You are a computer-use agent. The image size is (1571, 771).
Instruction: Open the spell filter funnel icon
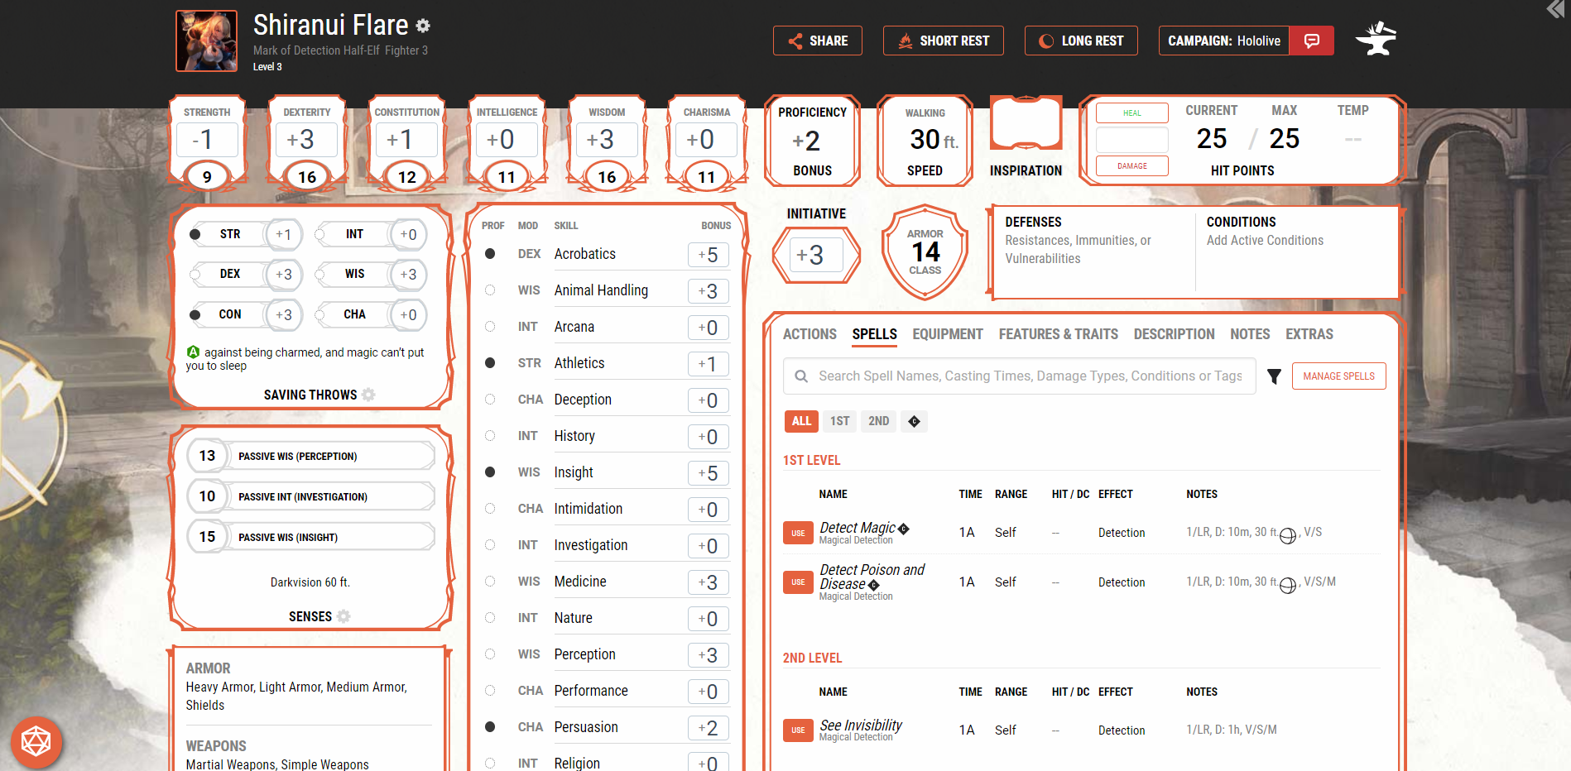[x=1275, y=376]
